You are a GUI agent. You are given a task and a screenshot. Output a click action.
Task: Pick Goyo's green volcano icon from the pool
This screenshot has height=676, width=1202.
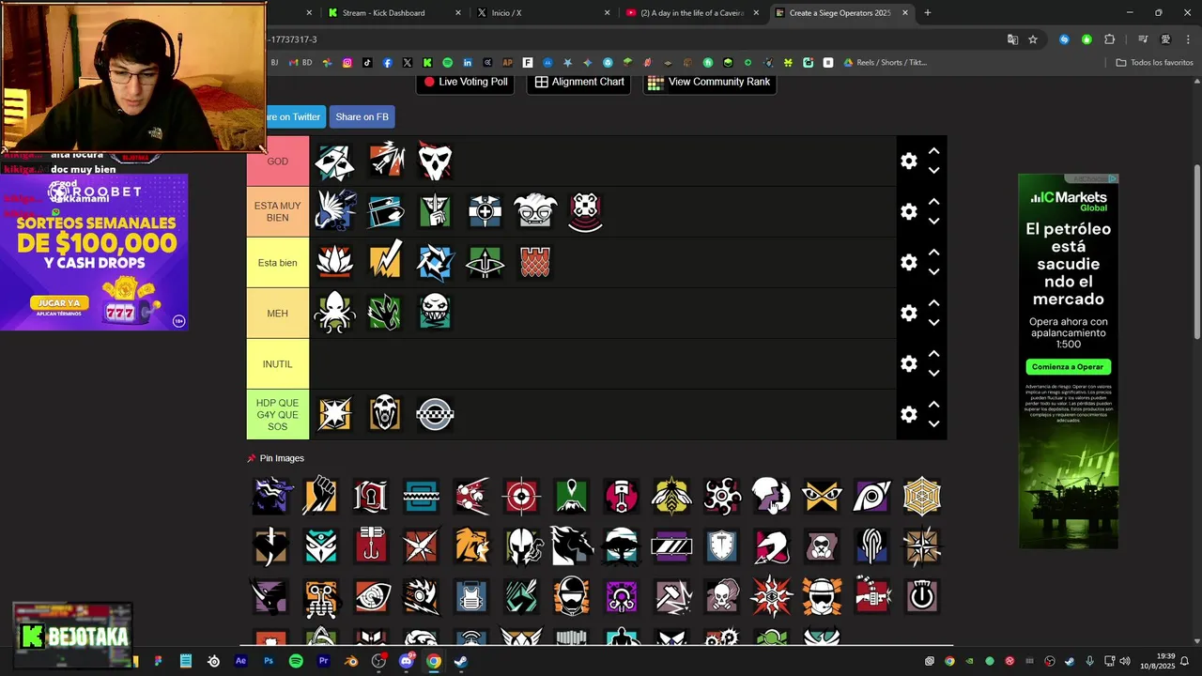[571, 496]
